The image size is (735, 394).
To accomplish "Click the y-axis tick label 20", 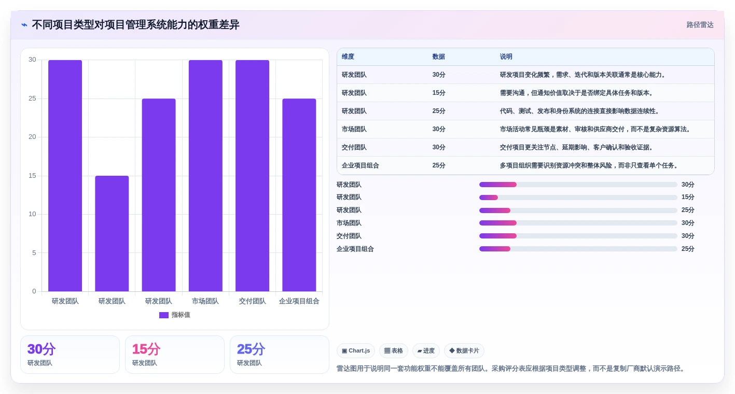I will tap(32, 137).
